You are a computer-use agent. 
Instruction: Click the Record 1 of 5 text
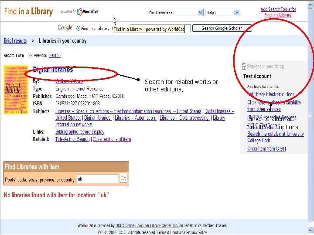coord(14,56)
